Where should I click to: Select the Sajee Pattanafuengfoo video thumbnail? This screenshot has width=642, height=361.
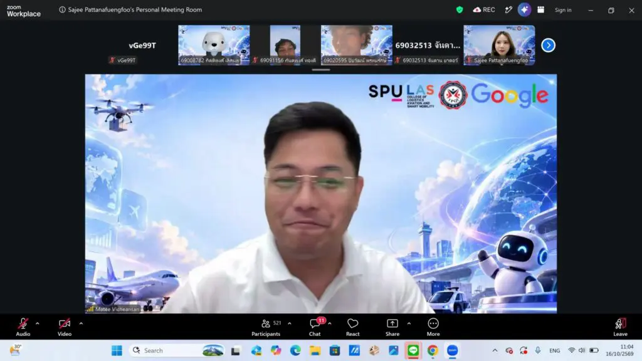499,45
